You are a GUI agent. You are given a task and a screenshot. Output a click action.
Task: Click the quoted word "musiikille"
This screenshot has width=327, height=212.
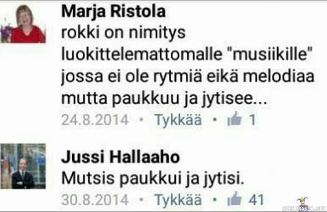click(269, 54)
